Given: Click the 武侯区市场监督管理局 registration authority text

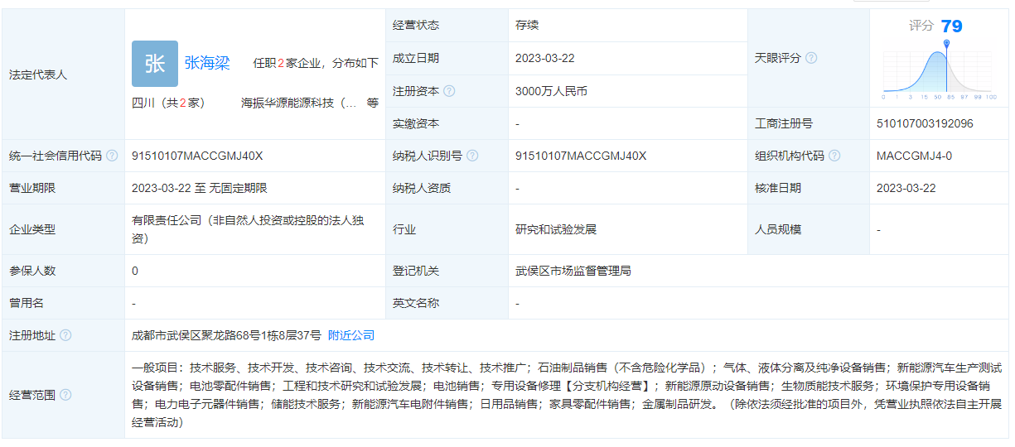Looking at the screenshot, I should 573,271.
